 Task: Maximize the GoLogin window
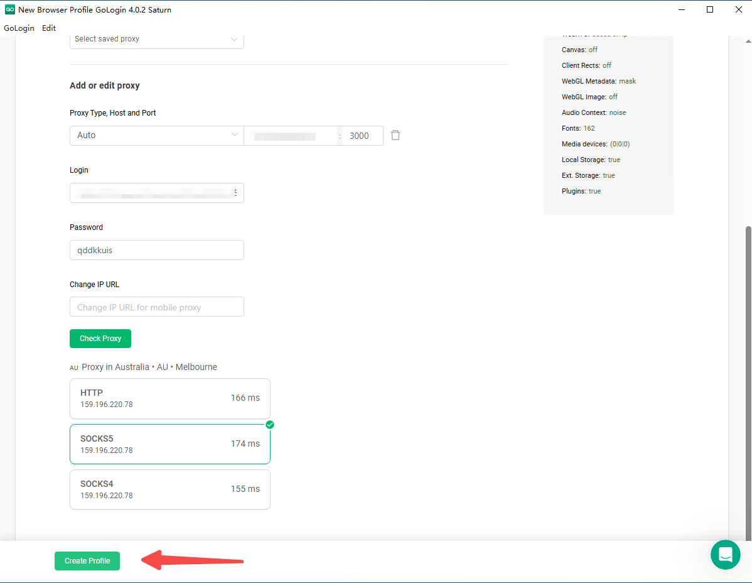[x=710, y=9]
